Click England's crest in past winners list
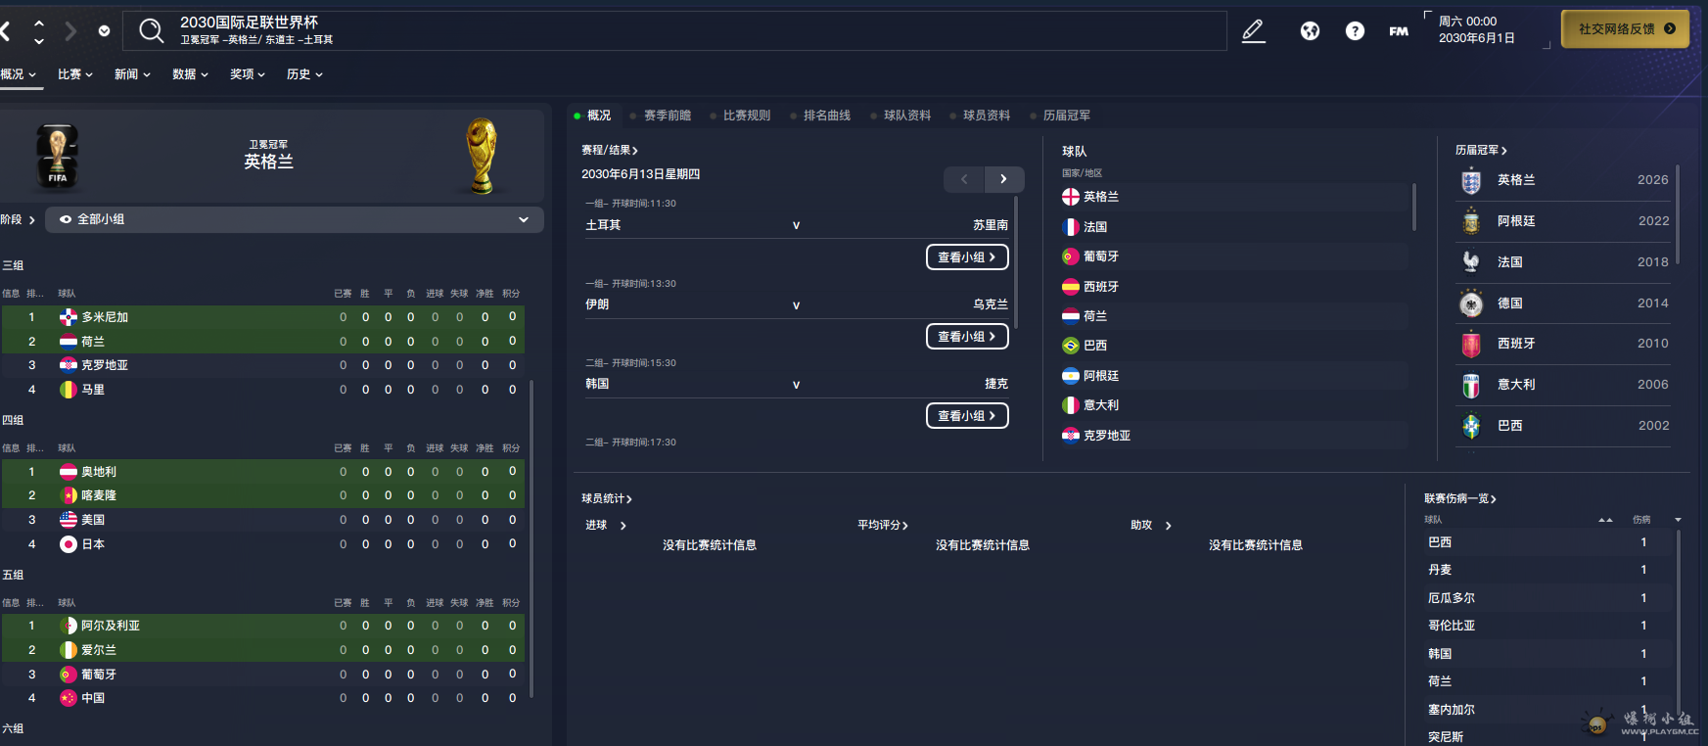The width and height of the screenshot is (1708, 746). [1471, 181]
